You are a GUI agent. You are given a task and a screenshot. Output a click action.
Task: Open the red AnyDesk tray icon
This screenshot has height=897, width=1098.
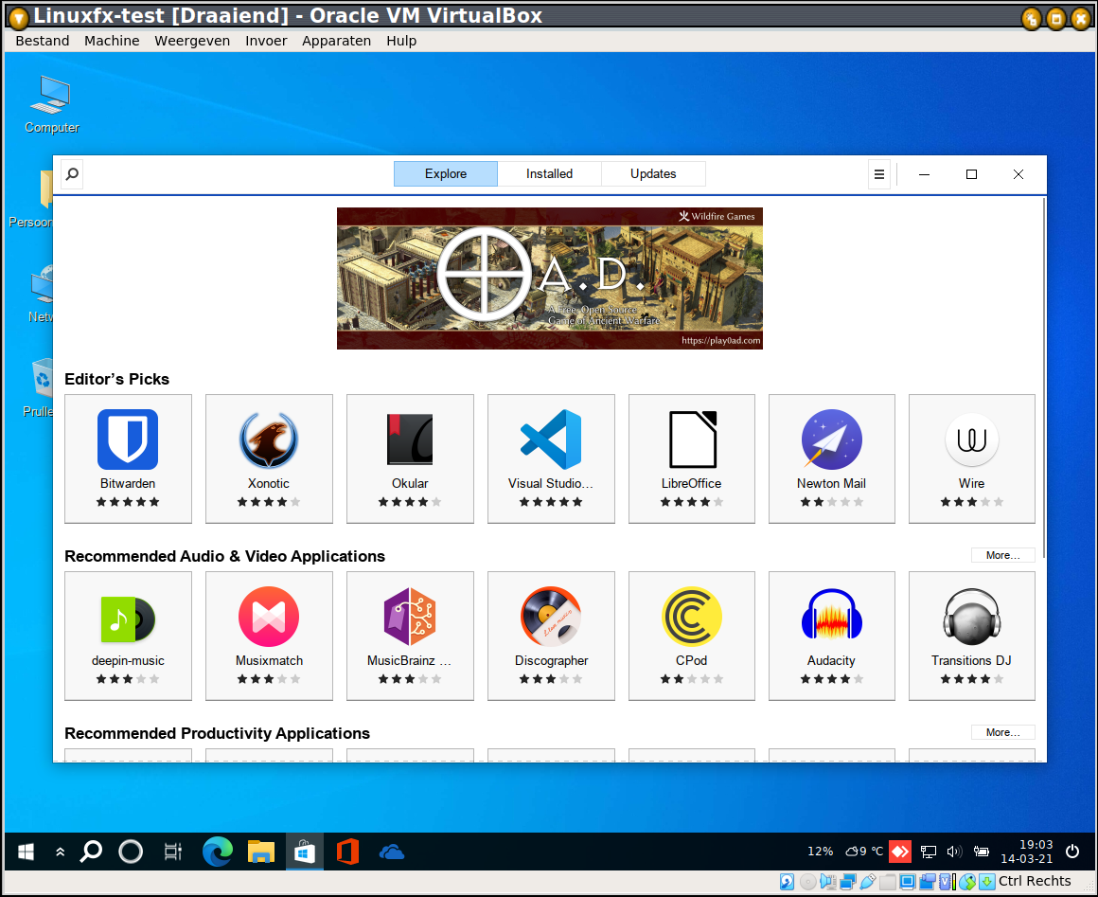click(x=900, y=852)
